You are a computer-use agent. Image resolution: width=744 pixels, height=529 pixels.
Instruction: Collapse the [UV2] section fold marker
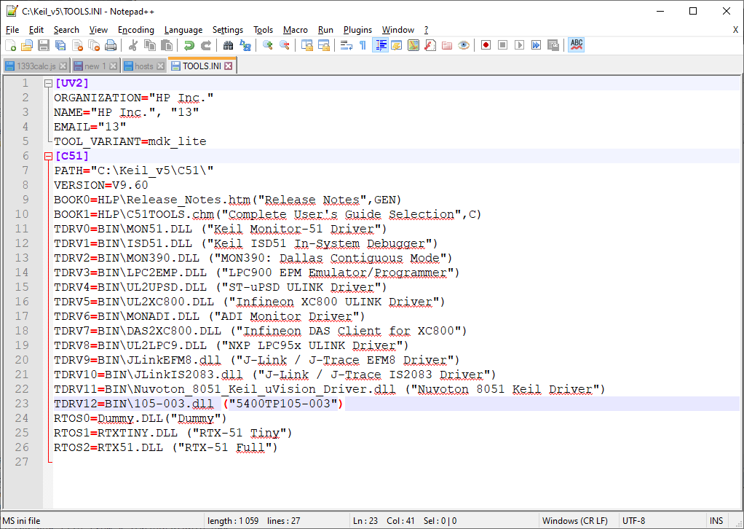pyautogui.click(x=48, y=84)
